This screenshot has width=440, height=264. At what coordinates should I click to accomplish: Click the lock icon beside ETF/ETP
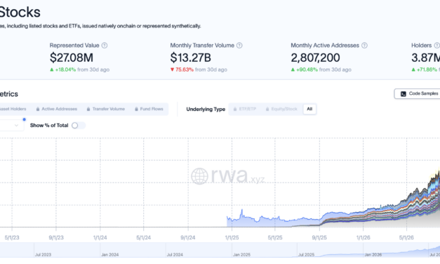pyautogui.click(x=235, y=109)
